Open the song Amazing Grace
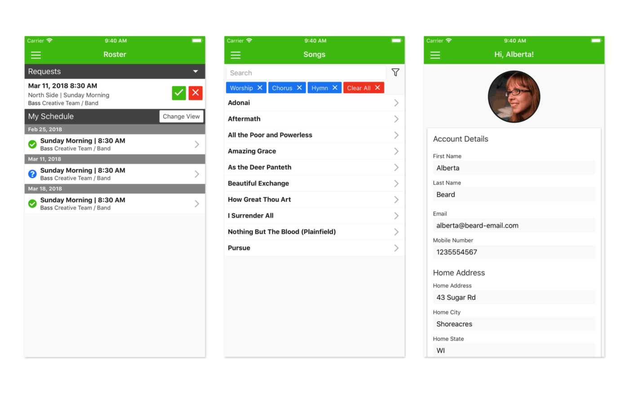Viewport: 629px width, 393px height. coord(314,151)
